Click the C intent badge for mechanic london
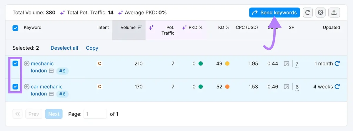 click(x=99, y=63)
